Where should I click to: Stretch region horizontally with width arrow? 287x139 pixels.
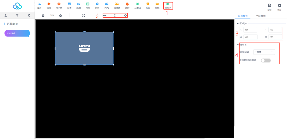click(x=105, y=15)
